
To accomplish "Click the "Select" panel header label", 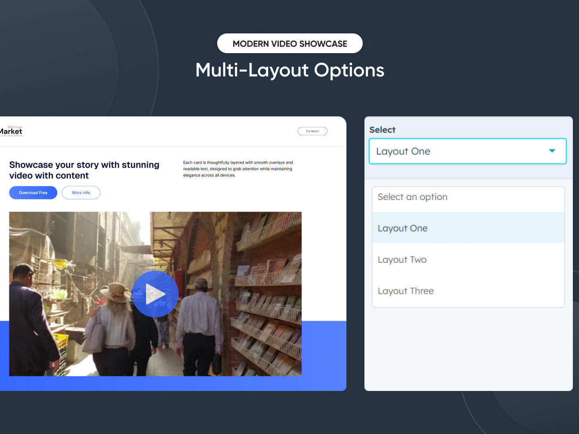I will pos(382,130).
